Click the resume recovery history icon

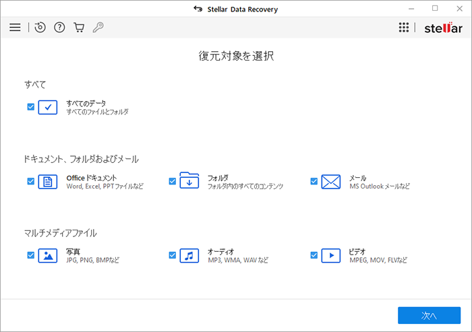[40, 28]
